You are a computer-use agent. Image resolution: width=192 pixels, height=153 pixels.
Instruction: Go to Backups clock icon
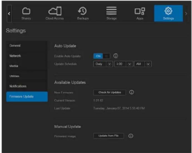(x=82, y=11)
